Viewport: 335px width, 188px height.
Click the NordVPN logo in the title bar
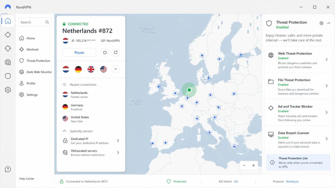8,7
